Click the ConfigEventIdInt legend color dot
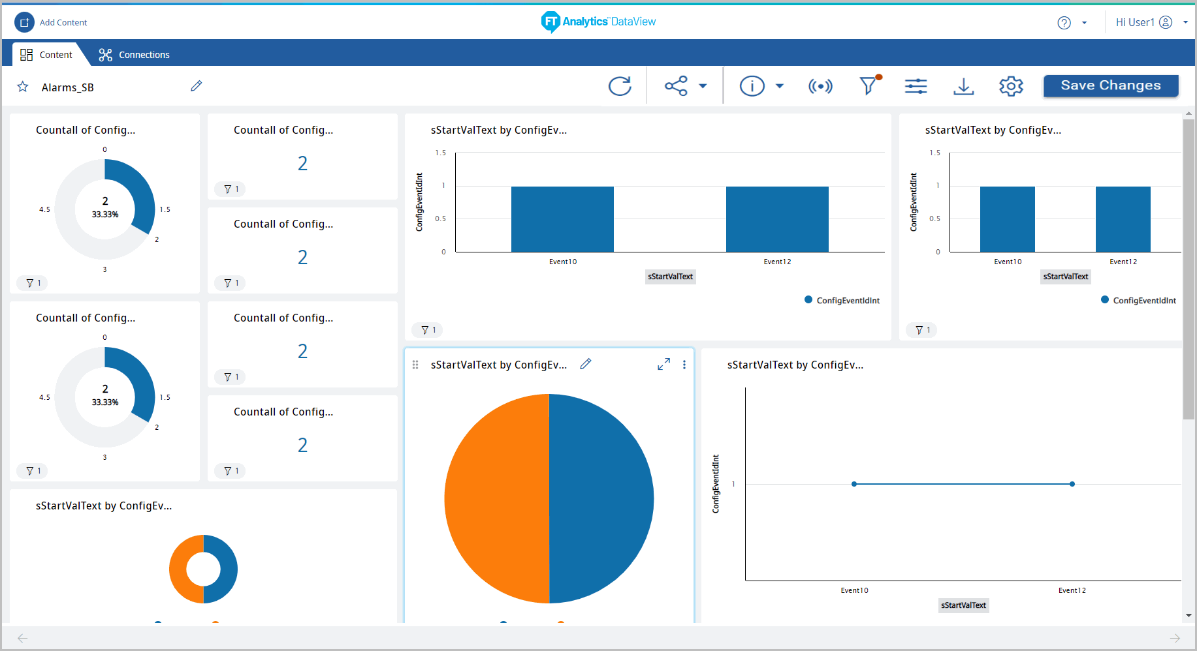The height and width of the screenshot is (651, 1197). pyautogui.click(x=808, y=300)
